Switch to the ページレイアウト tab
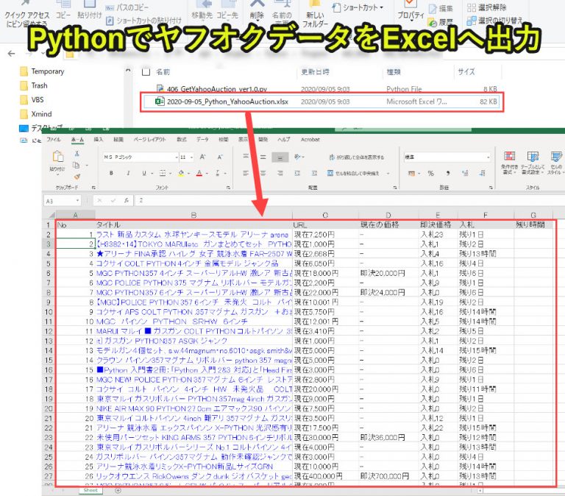The height and width of the screenshot is (496, 565). pyautogui.click(x=149, y=140)
